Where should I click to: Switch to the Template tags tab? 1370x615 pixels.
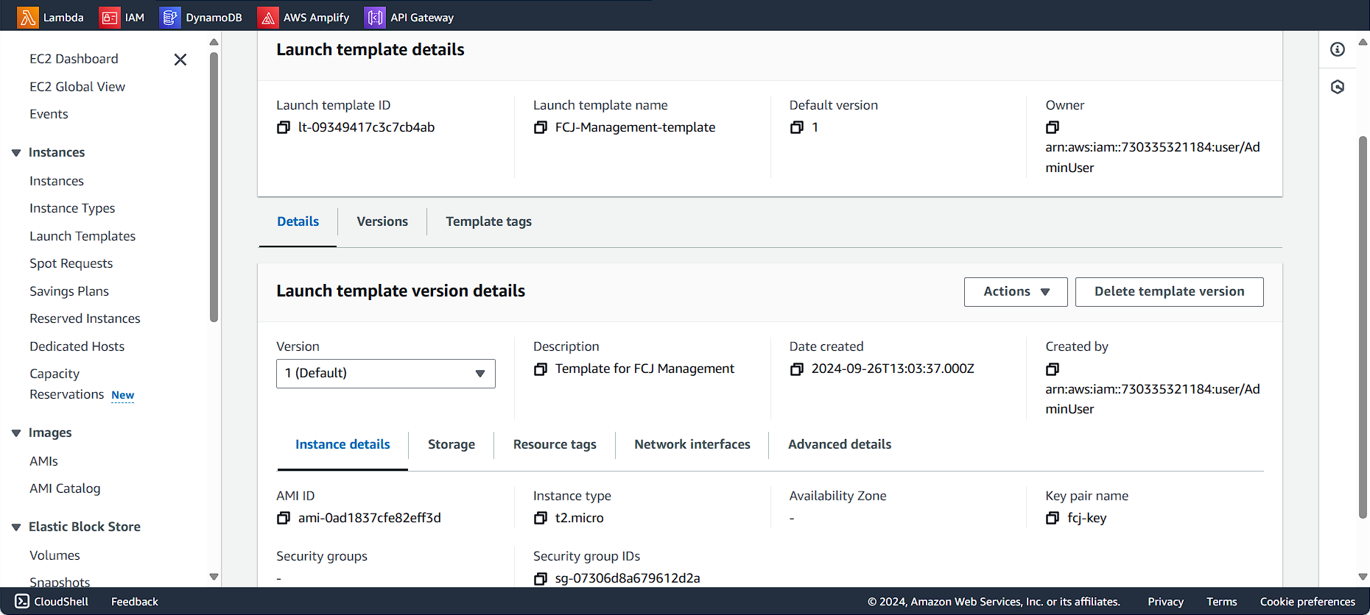tap(488, 221)
